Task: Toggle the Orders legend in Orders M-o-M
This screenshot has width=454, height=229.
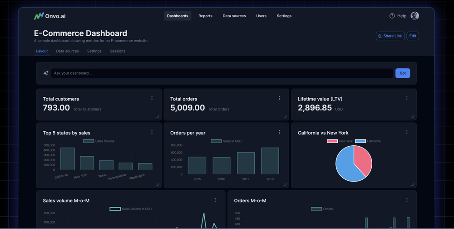Action: coord(322,209)
